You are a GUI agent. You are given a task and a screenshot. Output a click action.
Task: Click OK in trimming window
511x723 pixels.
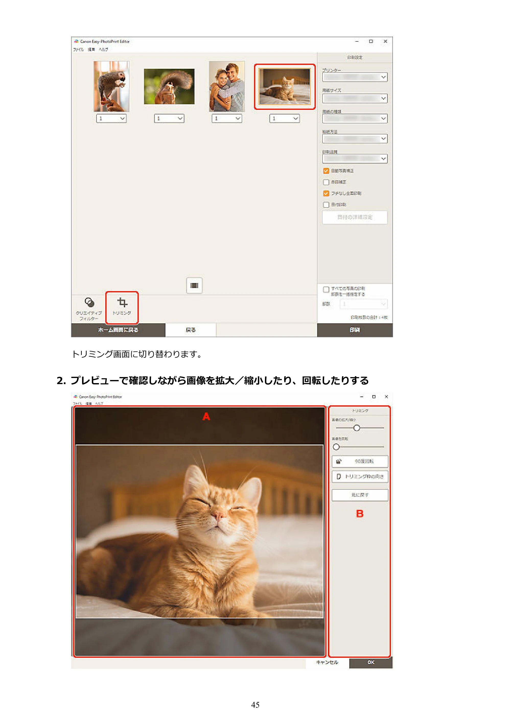pyautogui.click(x=371, y=662)
